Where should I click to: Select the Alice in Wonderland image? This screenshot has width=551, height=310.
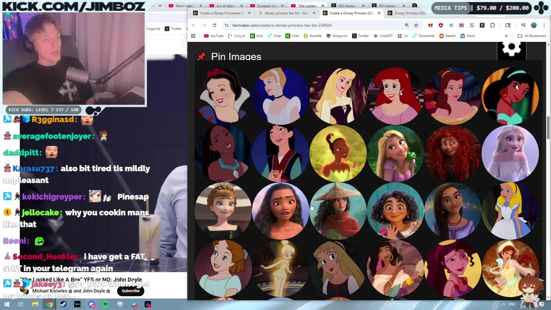(510, 211)
